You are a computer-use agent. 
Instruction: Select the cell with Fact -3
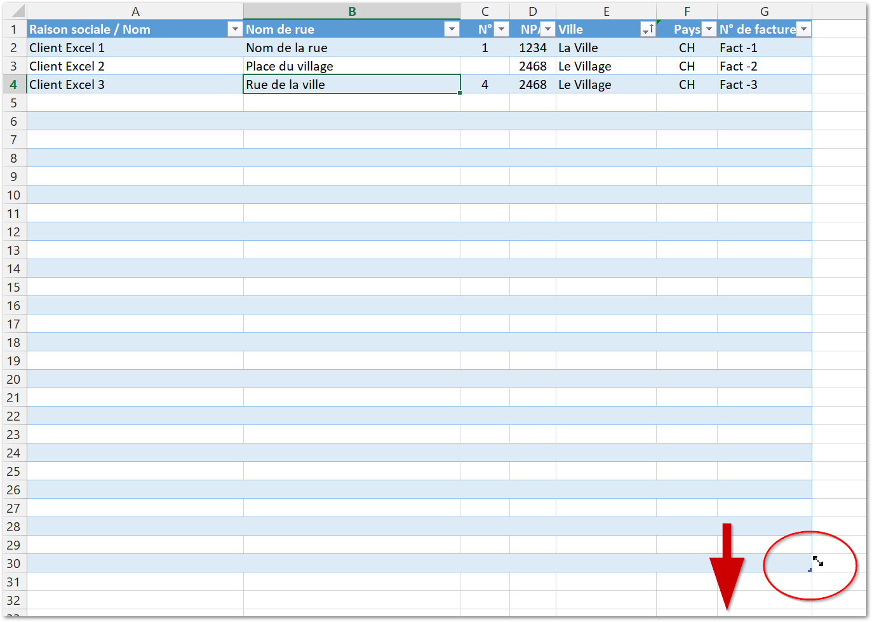(x=739, y=85)
